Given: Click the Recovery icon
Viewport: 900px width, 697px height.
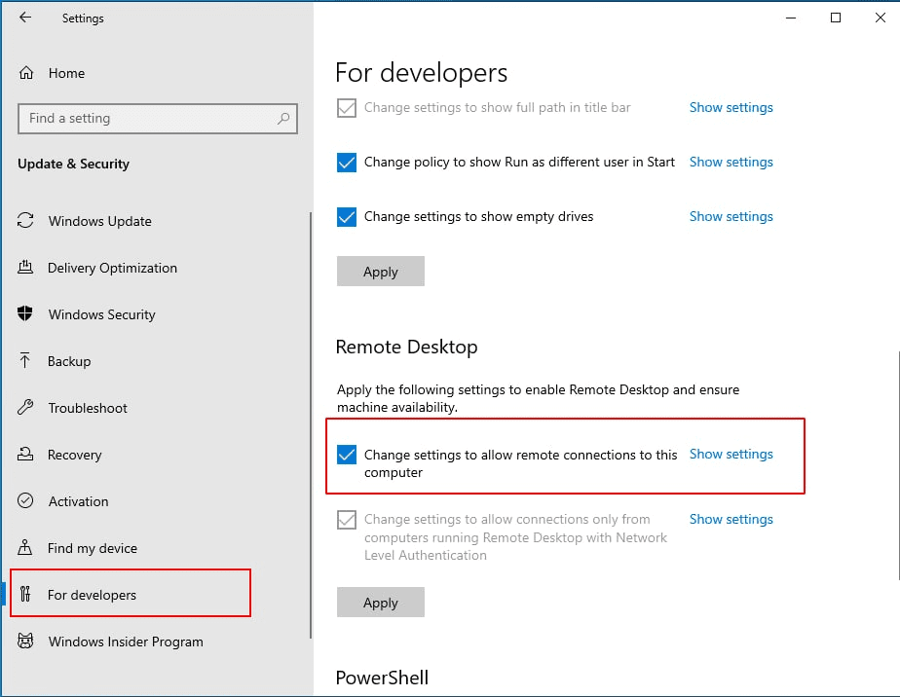Looking at the screenshot, I should (x=25, y=454).
